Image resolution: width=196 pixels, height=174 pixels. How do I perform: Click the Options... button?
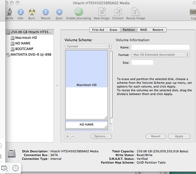coord(101,136)
